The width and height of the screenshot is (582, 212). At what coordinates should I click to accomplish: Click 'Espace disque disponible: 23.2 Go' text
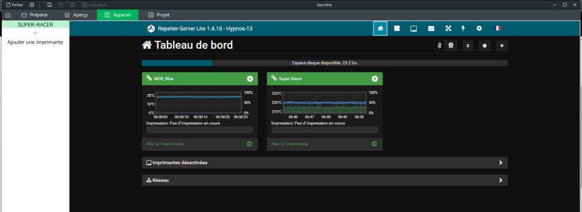[324, 63]
